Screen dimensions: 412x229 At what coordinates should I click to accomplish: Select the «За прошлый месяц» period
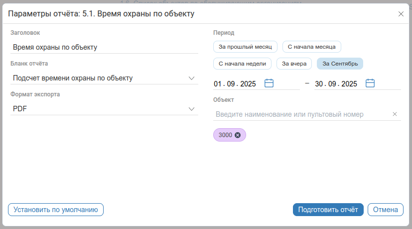click(x=245, y=47)
